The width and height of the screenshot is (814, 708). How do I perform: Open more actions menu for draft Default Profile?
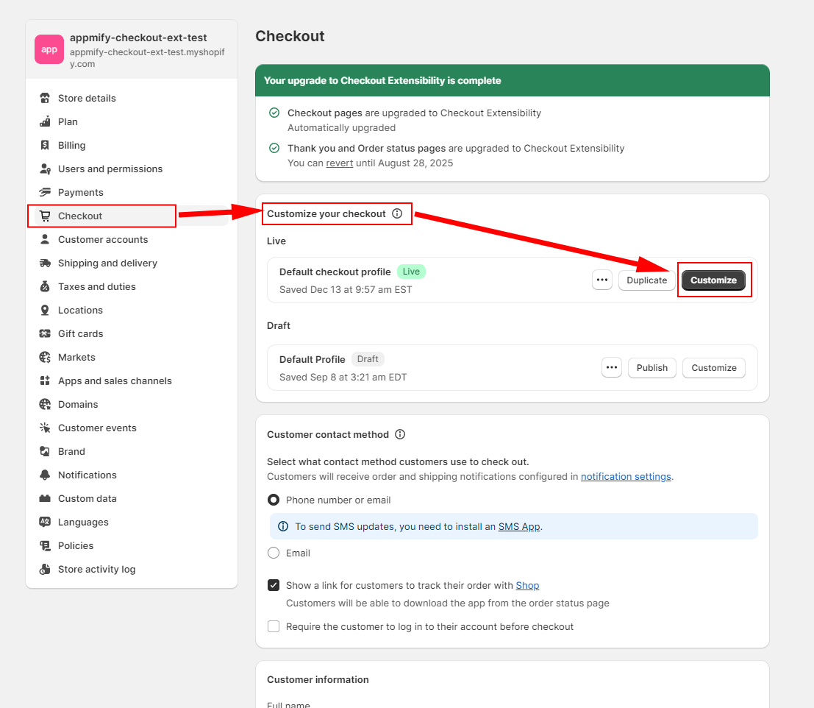coord(612,367)
